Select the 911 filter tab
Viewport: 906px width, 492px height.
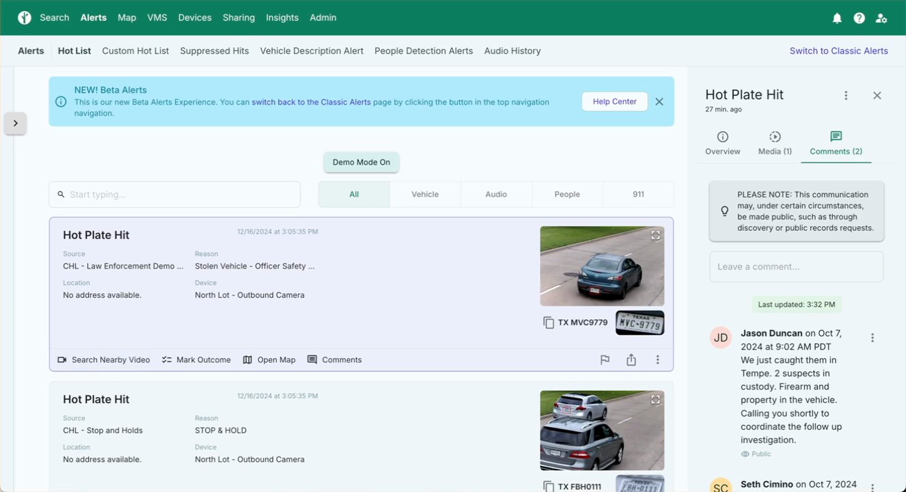[x=638, y=194]
